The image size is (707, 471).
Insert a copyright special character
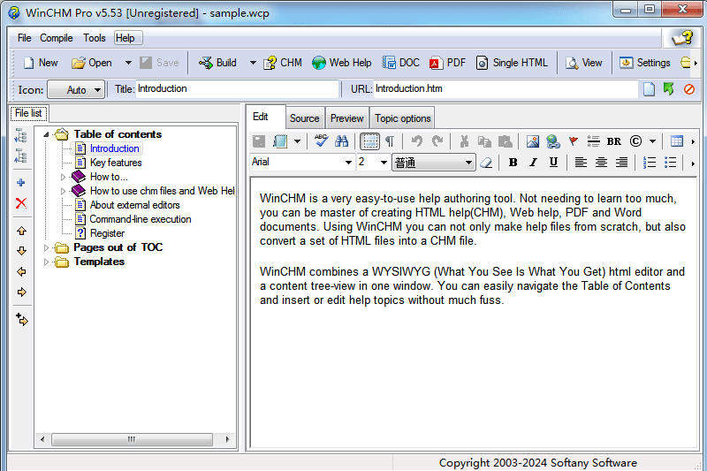tap(635, 141)
